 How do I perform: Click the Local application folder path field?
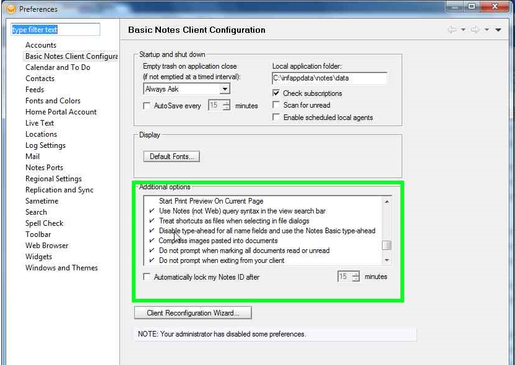click(x=329, y=79)
